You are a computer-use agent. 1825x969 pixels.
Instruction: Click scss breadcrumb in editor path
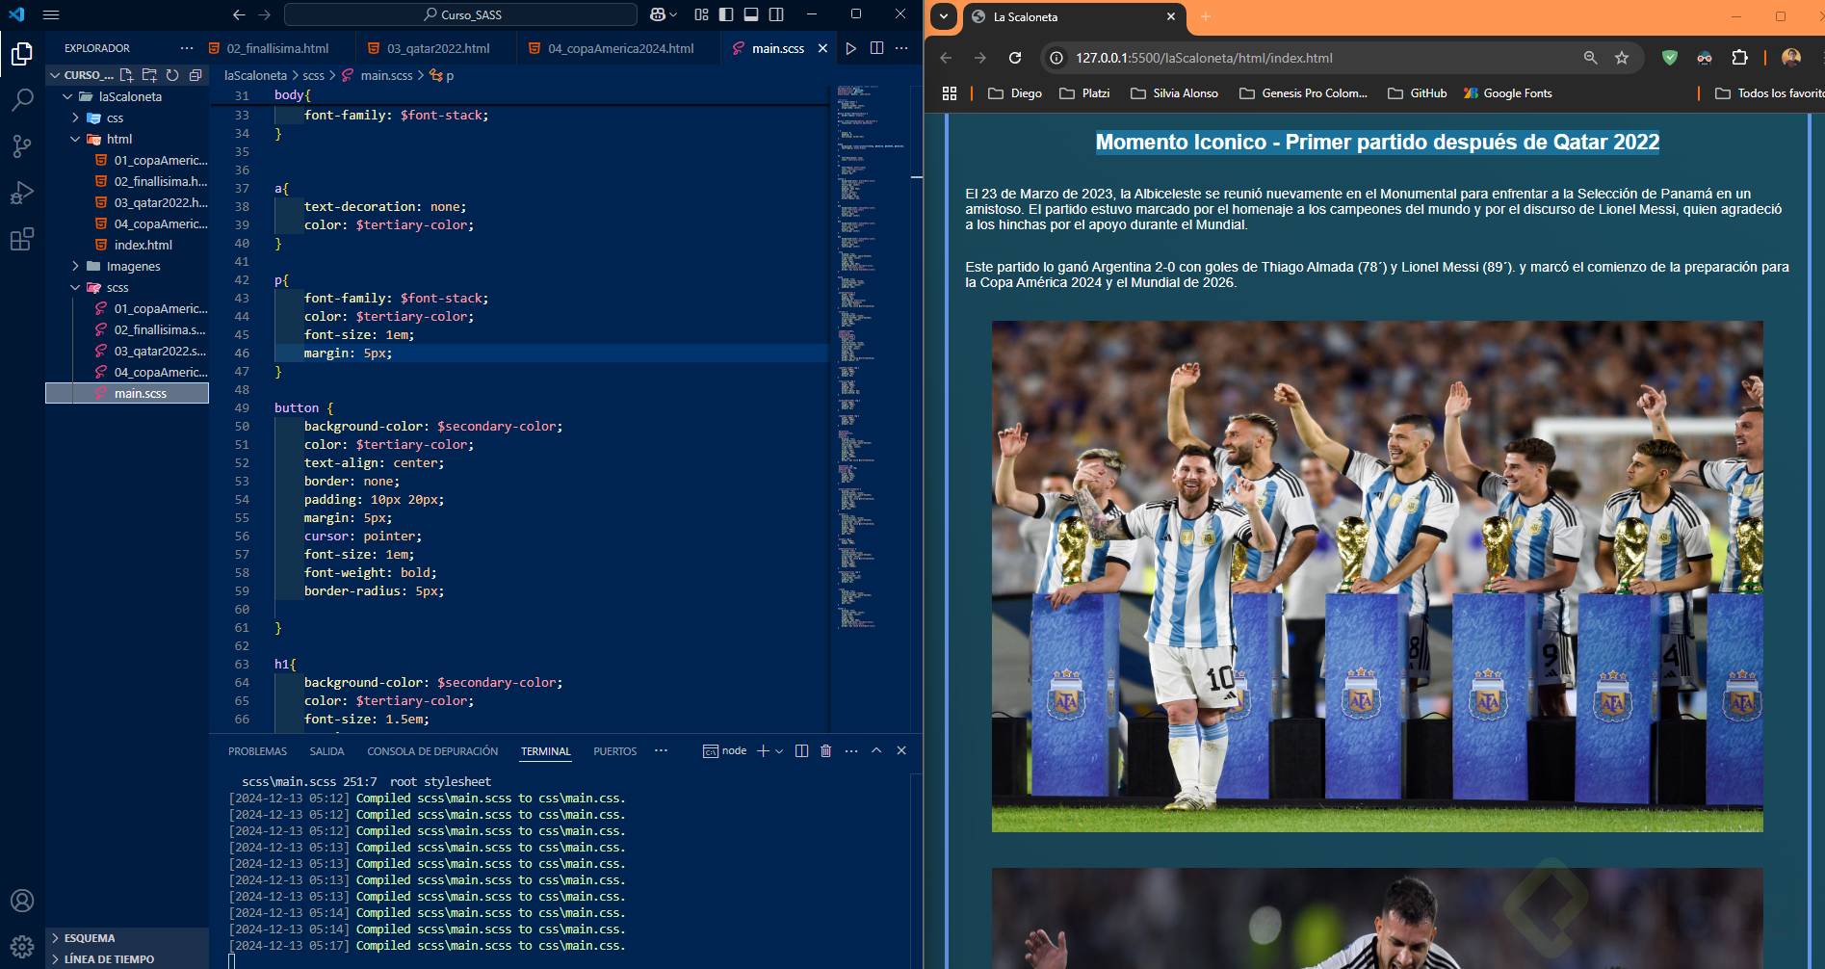pyautogui.click(x=313, y=75)
